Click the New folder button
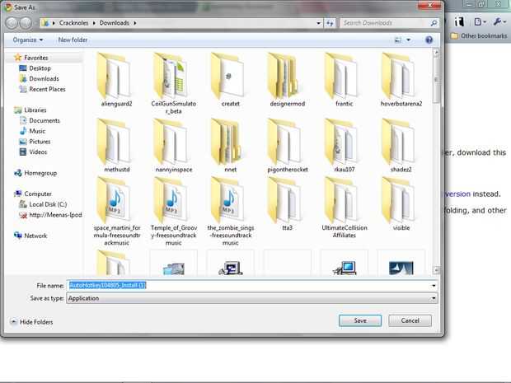 [73, 40]
